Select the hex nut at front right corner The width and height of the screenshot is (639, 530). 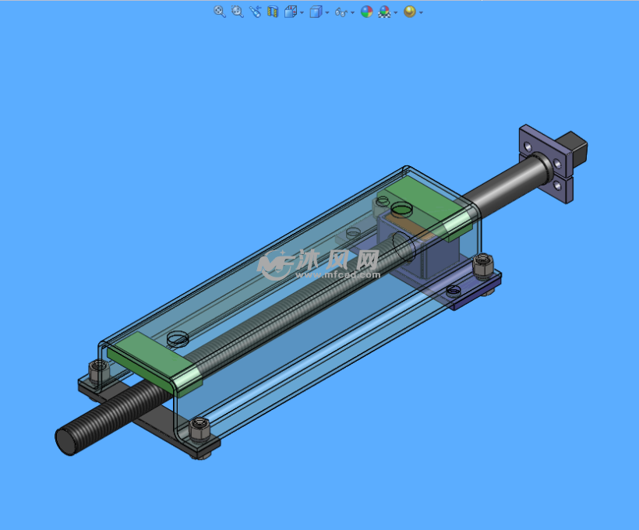pos(199,429)
